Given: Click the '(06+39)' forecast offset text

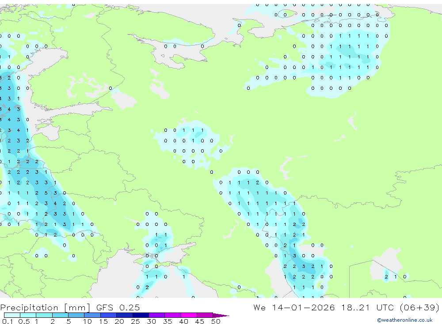Looking at the screenshot, I should point(419,307).
